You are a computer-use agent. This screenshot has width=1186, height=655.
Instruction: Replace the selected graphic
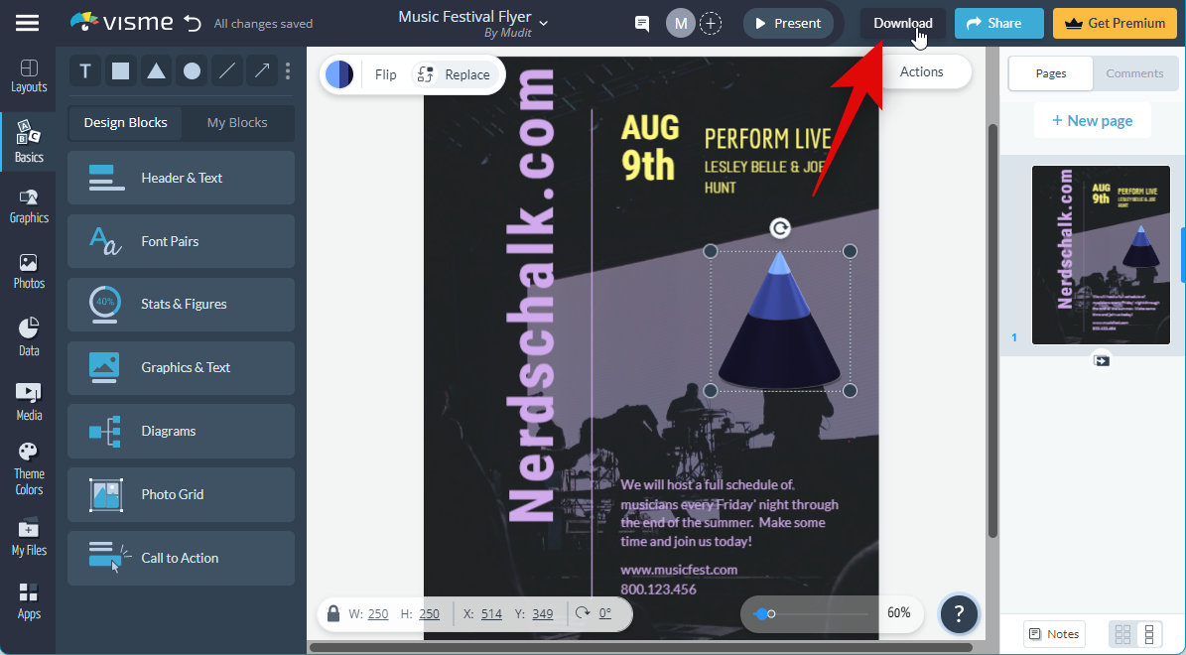[x=454, y=74]
